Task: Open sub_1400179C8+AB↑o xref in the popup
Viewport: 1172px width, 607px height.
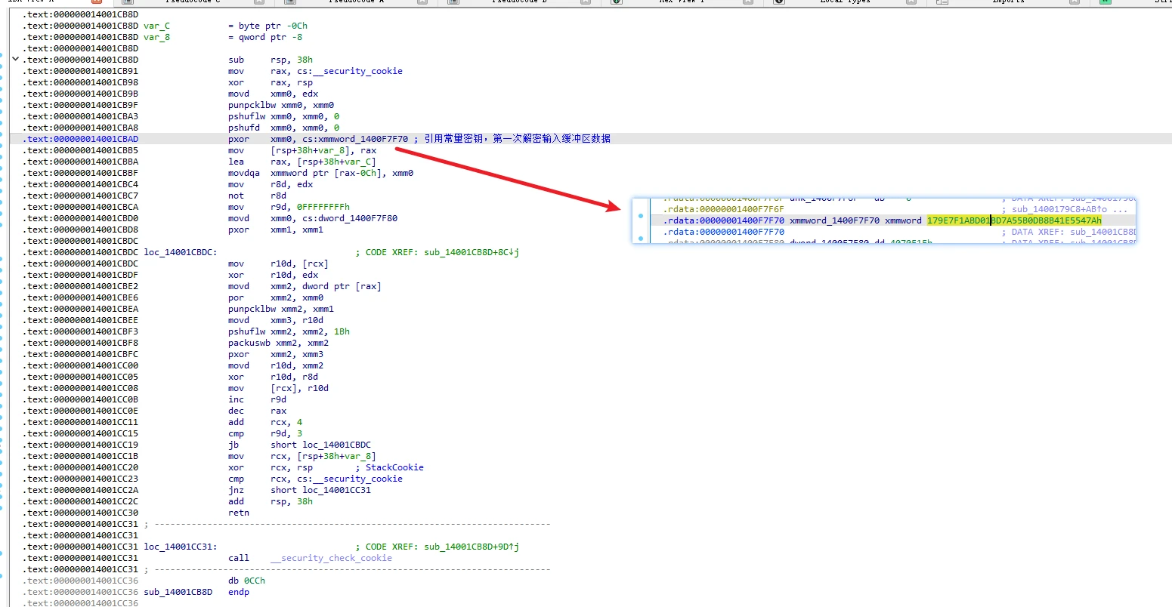Action: pyautogui.click(x=1059, y=209)
